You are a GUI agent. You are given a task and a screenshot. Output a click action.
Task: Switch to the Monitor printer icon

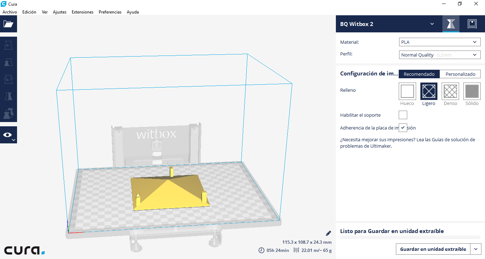[472, 24]
